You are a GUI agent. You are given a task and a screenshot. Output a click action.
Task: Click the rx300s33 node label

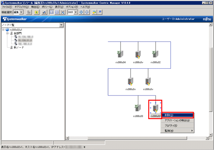138,116
